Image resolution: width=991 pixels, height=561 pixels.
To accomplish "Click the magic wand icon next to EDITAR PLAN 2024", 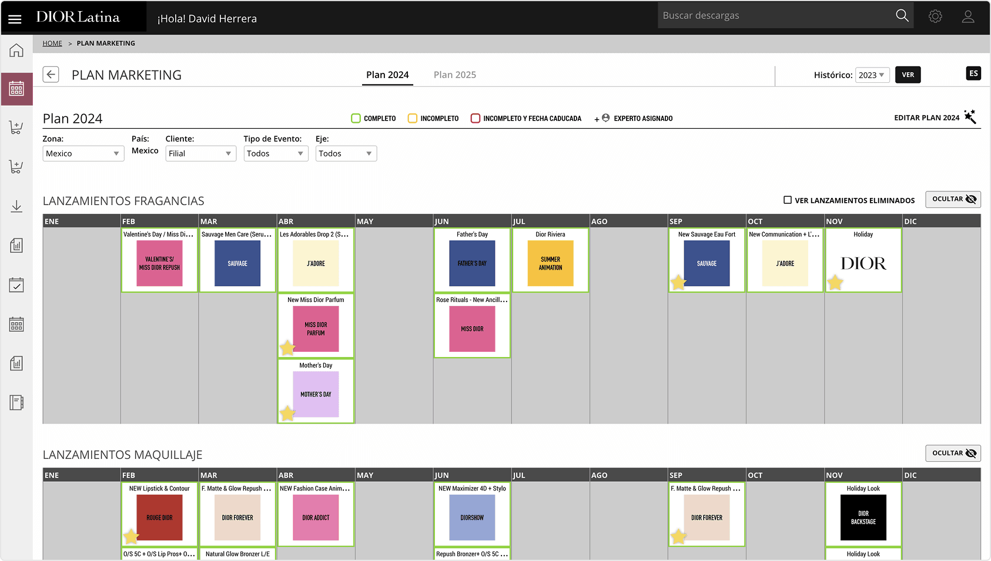I will click(971, 117).
